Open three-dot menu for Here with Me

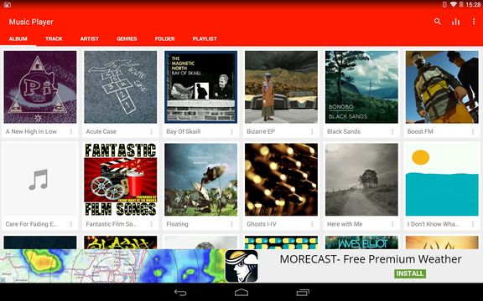(392, 224)
